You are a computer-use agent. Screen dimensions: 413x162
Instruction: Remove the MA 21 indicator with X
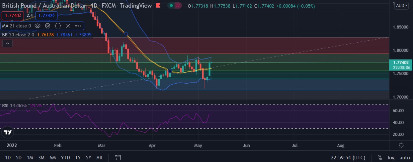[68, 26]
